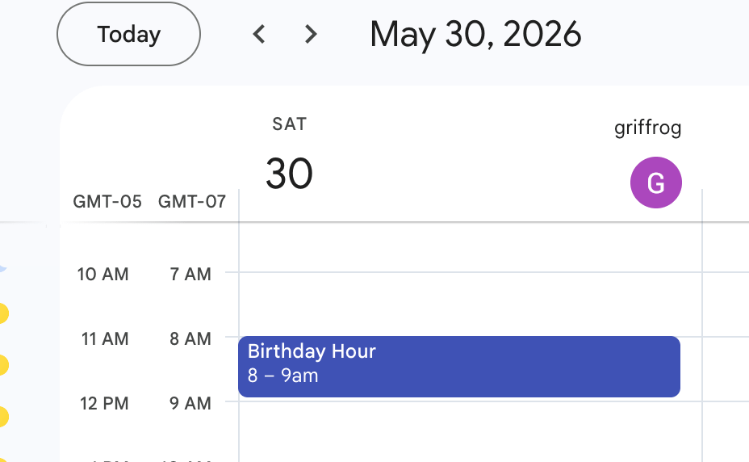Click the 10 AM time label
The height and width of the screenshot is (462, 749).
tap(103, 275)
